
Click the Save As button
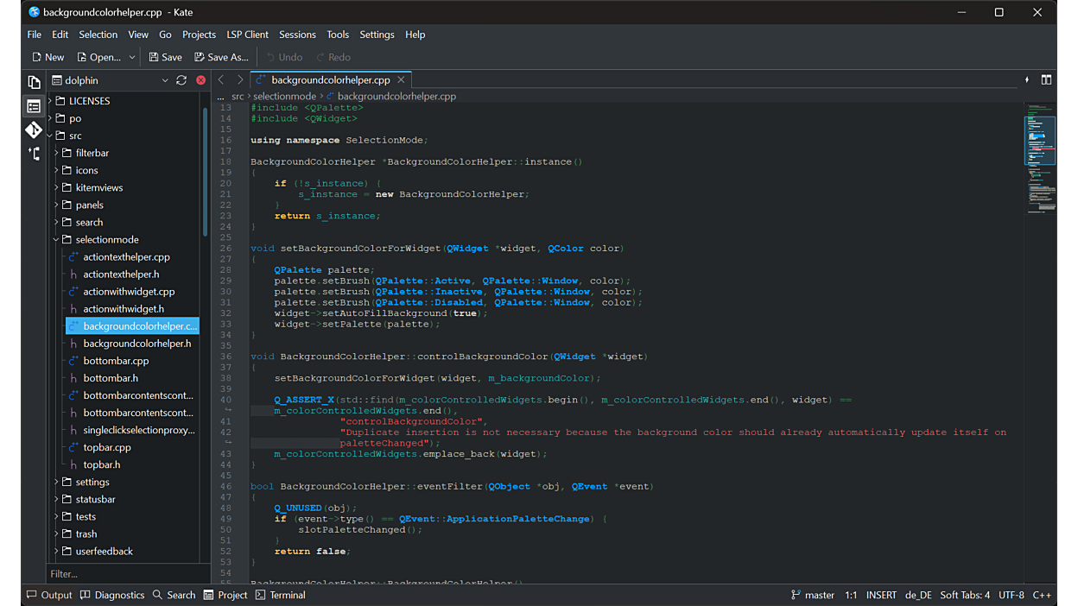coord(221,57)
